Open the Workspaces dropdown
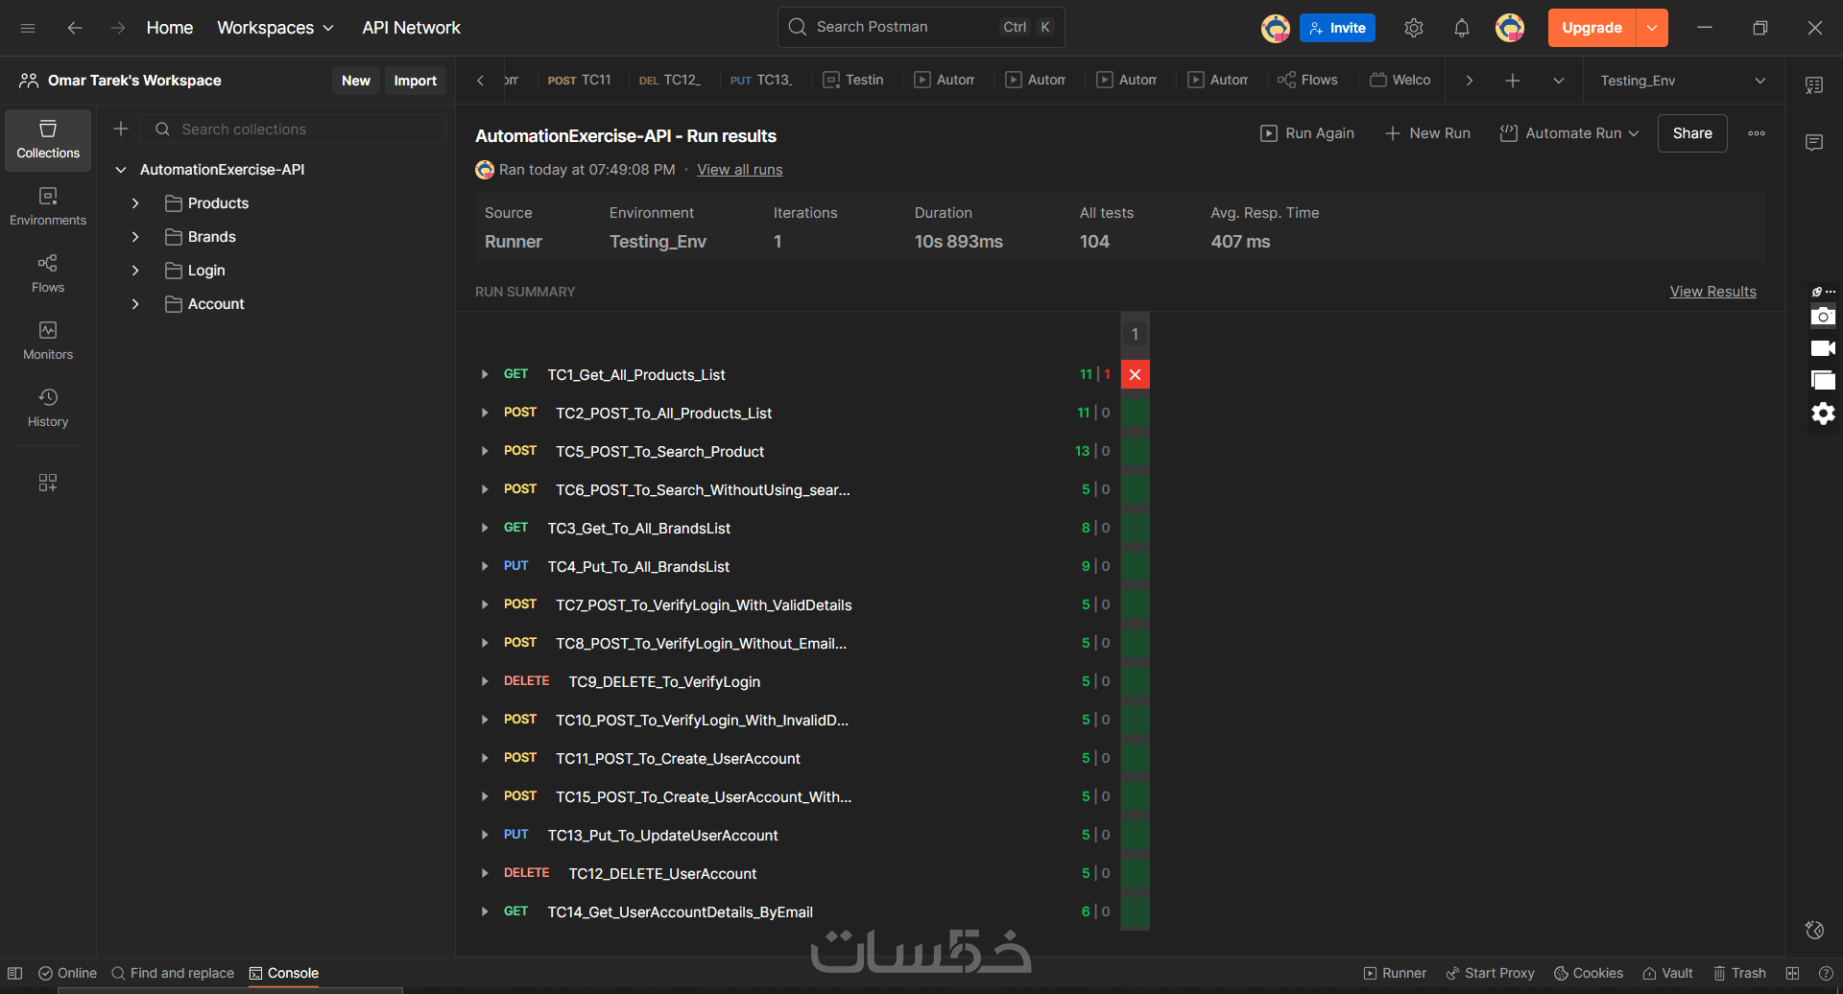This screenshot has height=994, width=1843. (x=275, y=28)
